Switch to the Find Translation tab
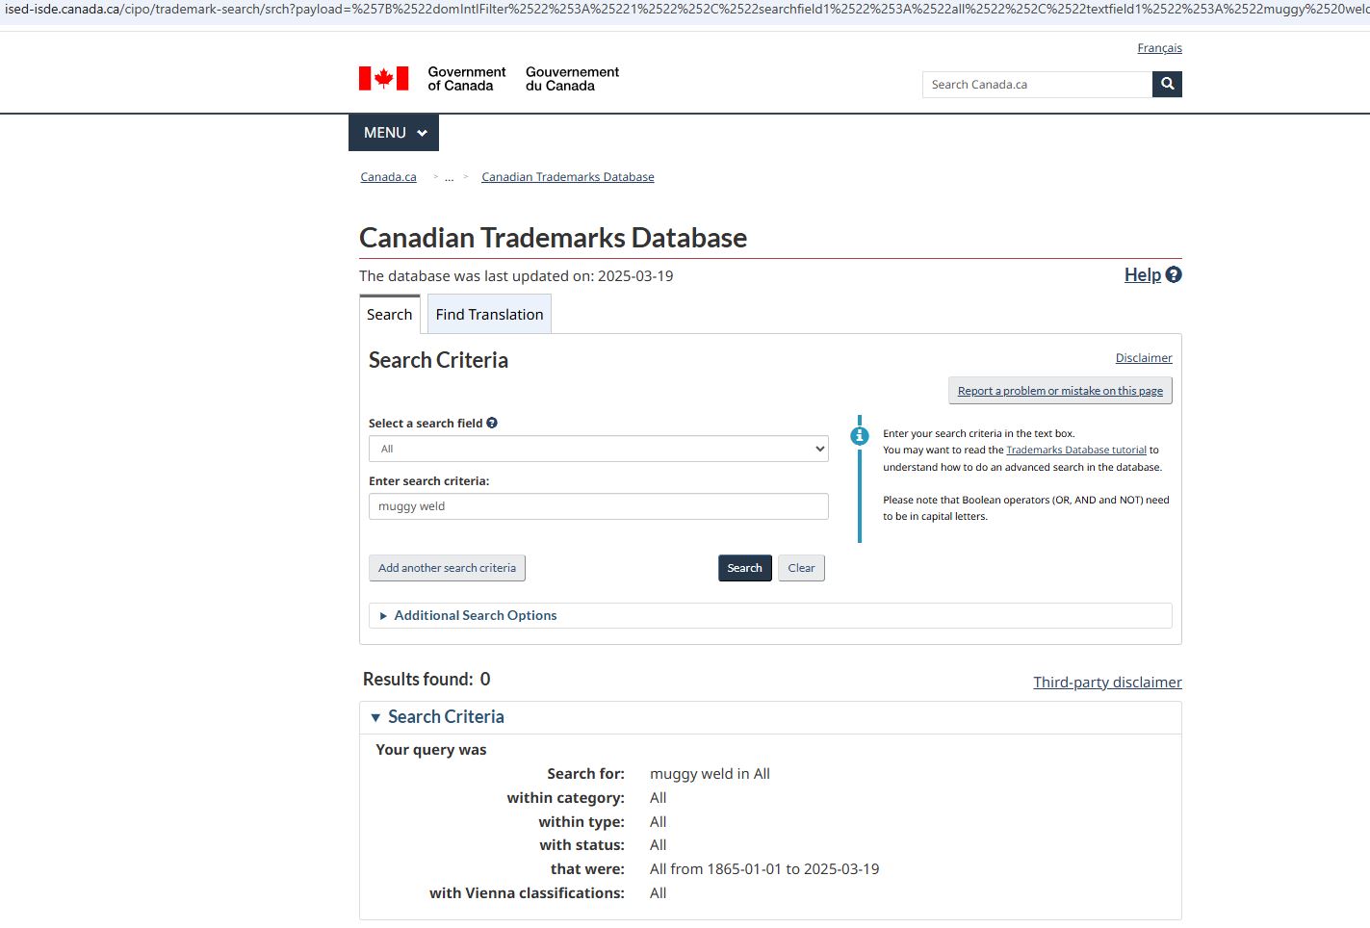The width and height of the screenshot is (1370, 928). pos(489,315)
